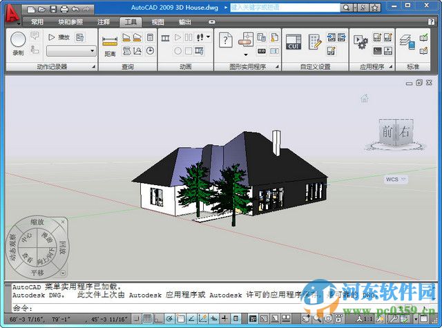The height and width of the screenshot is (328, 442).
Task: Open the status bar menu dropdown arrow
Action: coord(416,319)
